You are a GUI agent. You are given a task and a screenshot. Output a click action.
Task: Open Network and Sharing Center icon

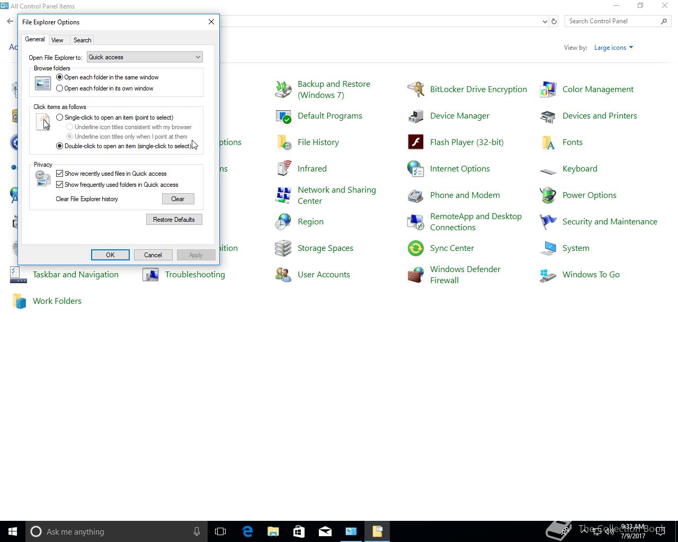click(x=283, y=195)
